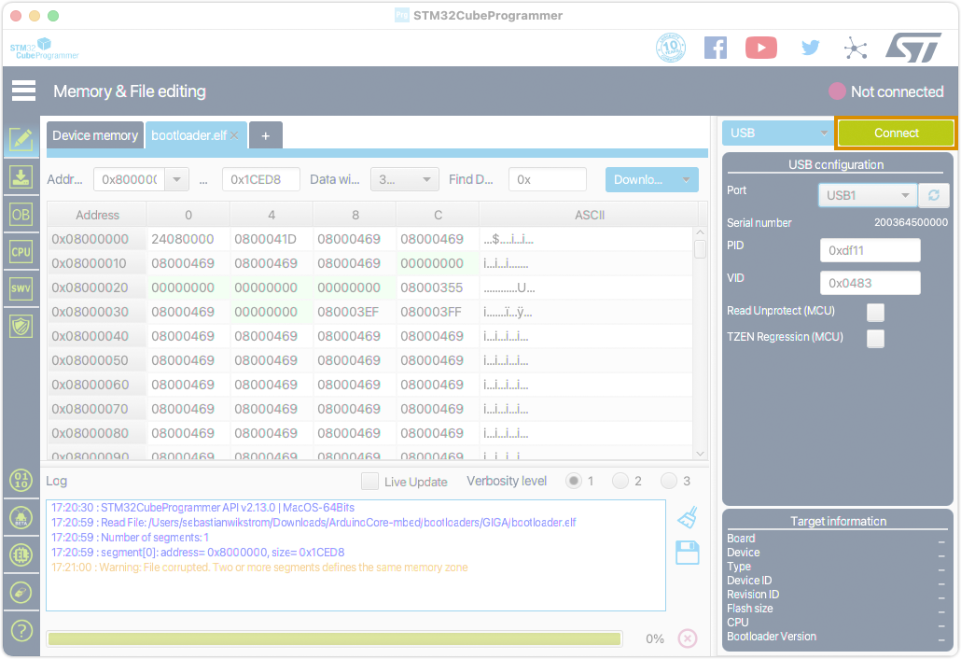
Task: Switch to the Device memory tab
Action: (x=95, y=135)
